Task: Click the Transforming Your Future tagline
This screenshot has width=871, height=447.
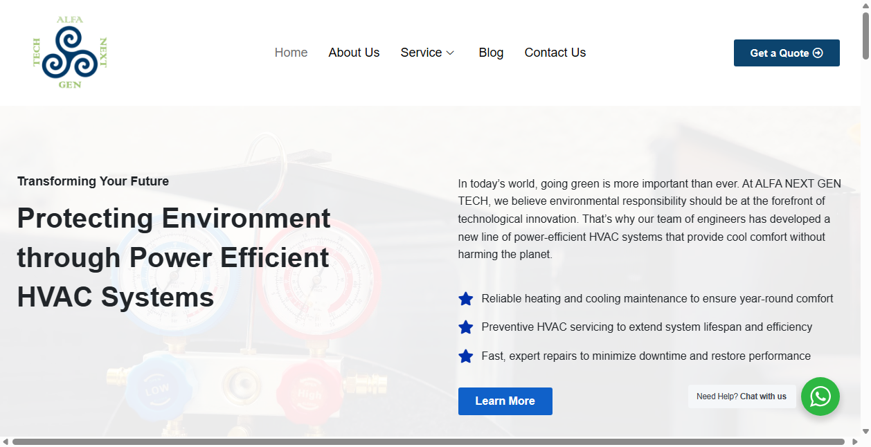Action: click(x=93, y=181)
